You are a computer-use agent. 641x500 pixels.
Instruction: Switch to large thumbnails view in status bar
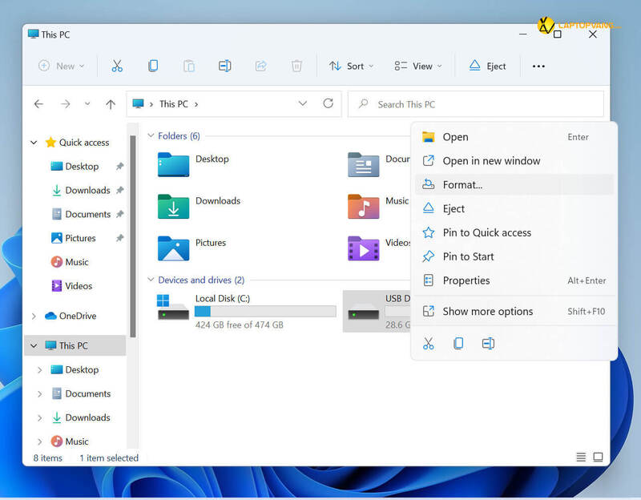click(598, 458)
